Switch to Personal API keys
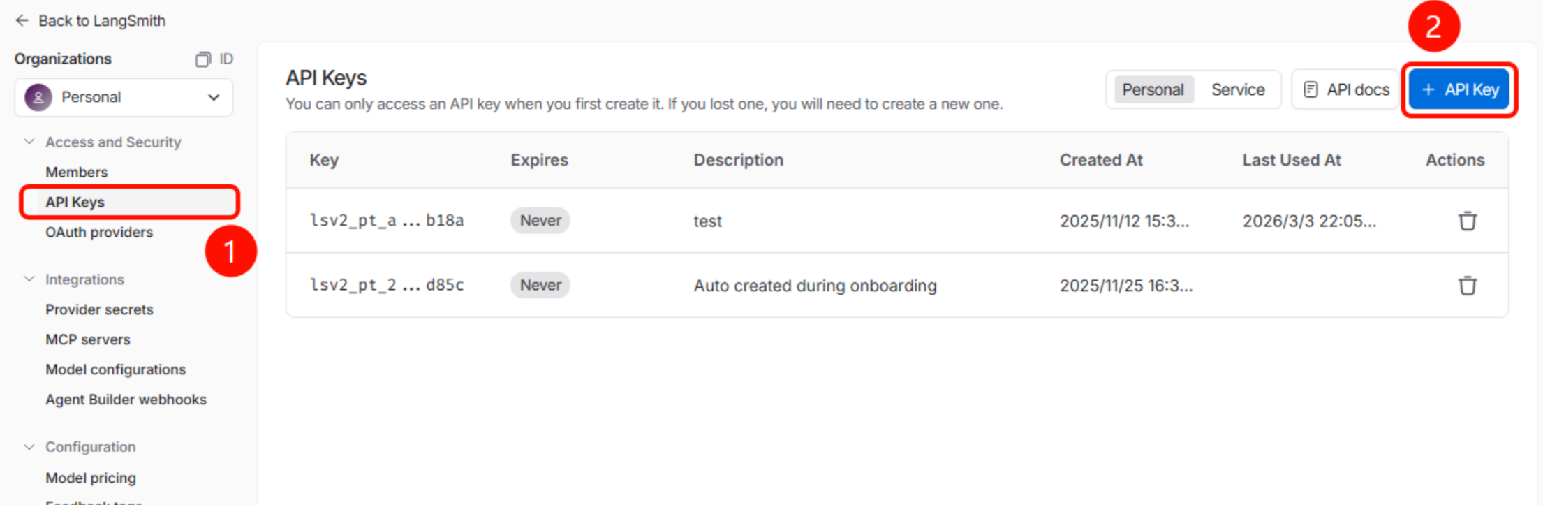This screenshot has width=1543, height=505. pos(1153,89)
